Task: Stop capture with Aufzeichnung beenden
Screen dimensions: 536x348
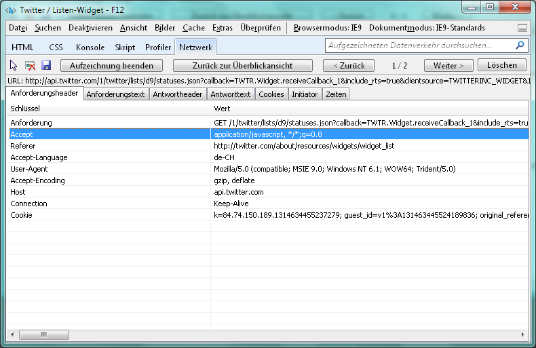Action: (111, 66)
